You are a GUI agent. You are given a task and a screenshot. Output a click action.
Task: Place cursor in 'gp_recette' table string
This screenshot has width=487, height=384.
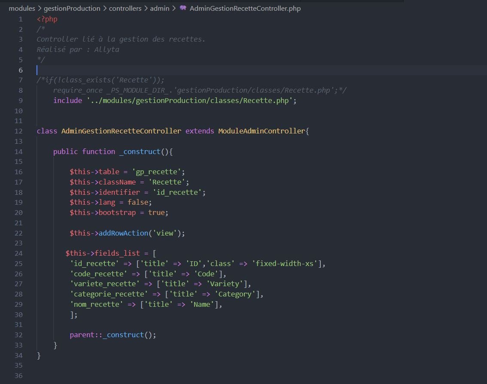[156, 172]
